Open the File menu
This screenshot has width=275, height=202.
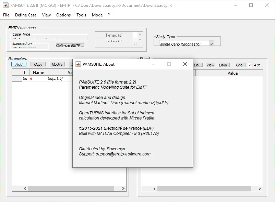pyautogui.click(x=6, y=15)
